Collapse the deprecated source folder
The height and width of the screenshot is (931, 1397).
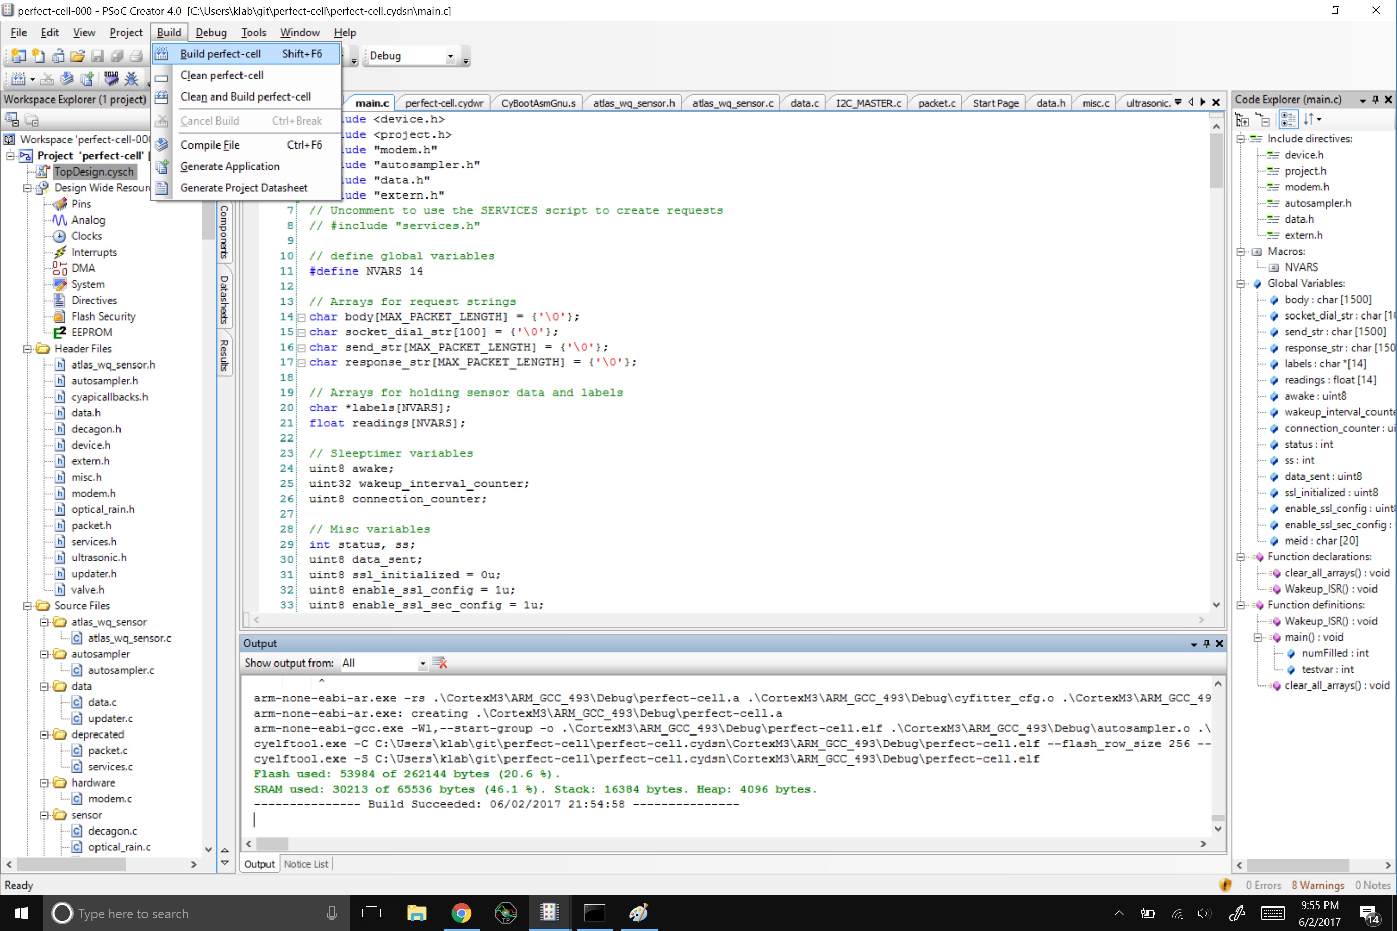(x=44, y=734)
